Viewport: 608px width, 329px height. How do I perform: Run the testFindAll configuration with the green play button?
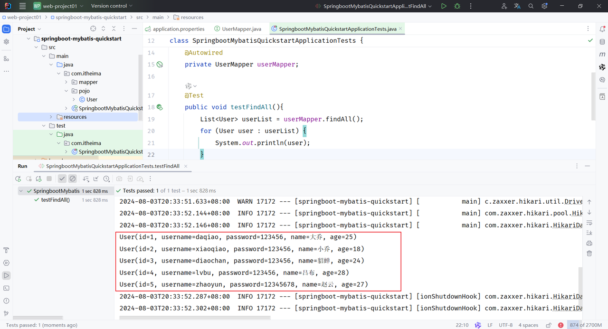[x=443, y=6]
